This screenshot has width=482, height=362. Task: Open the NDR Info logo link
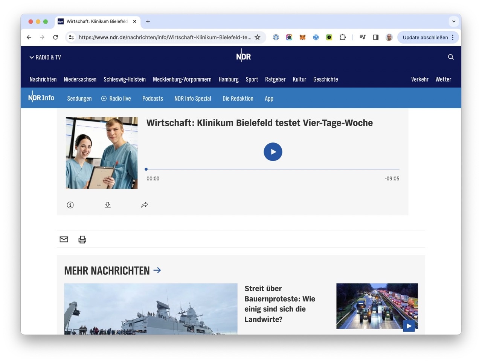click(41, 97)
